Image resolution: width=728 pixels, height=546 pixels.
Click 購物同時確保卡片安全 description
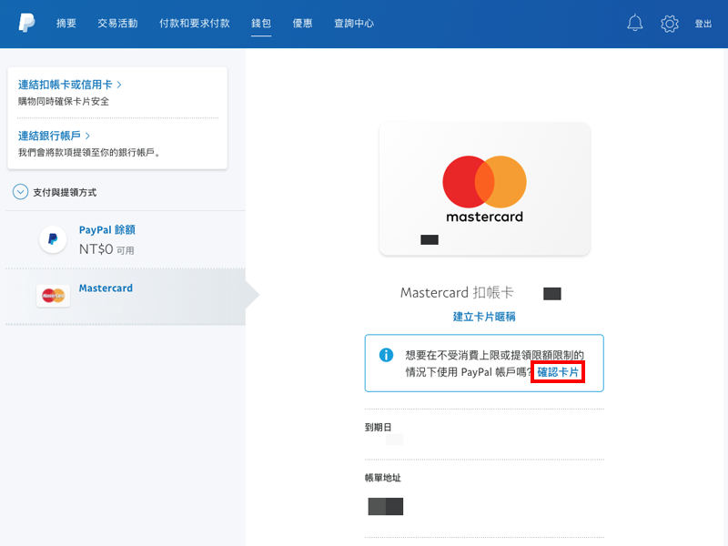click(x=64, y=101)
